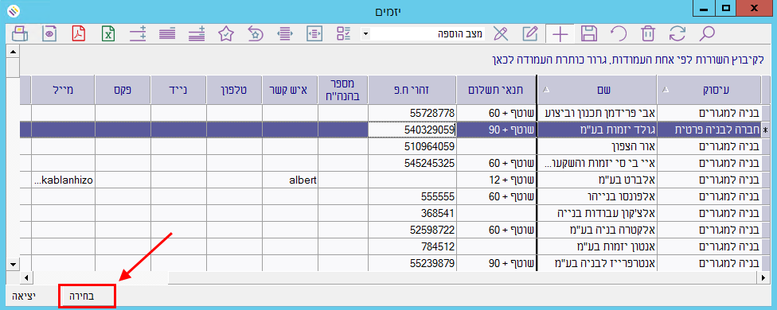The height and width of the screenshot is (310, 777).
Task: Click the cell with value 55239879
Action: 412,264
